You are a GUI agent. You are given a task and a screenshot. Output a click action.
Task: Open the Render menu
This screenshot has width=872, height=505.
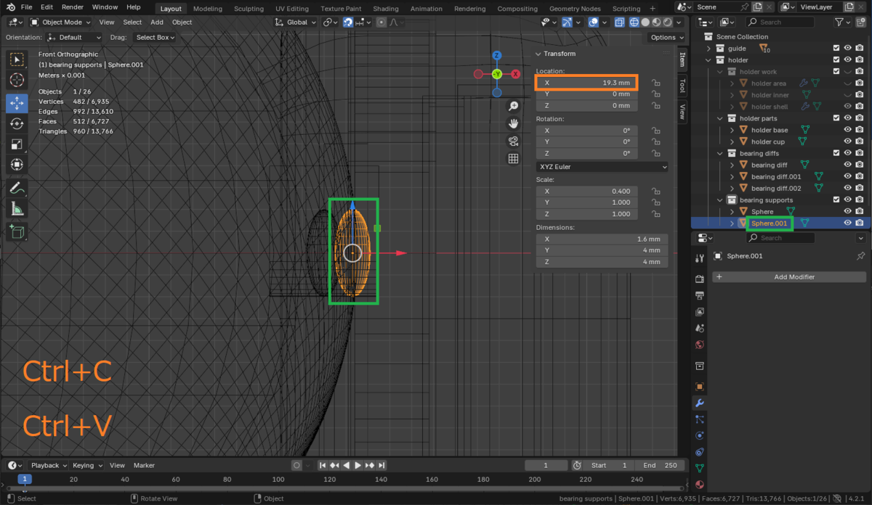click(x=72, y=7)
